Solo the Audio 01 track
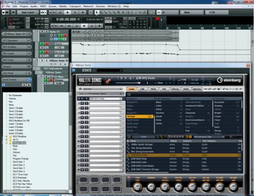This screenshot has height=196, width=254. coord(46,32)
